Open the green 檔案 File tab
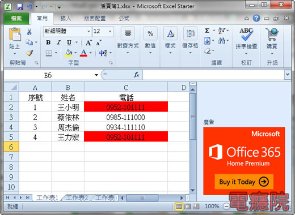Image resolution: width=295 pixels, height=215 pixels. tap(16, 19)
